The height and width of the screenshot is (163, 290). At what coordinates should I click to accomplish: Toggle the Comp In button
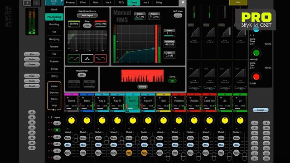[172, 81]
